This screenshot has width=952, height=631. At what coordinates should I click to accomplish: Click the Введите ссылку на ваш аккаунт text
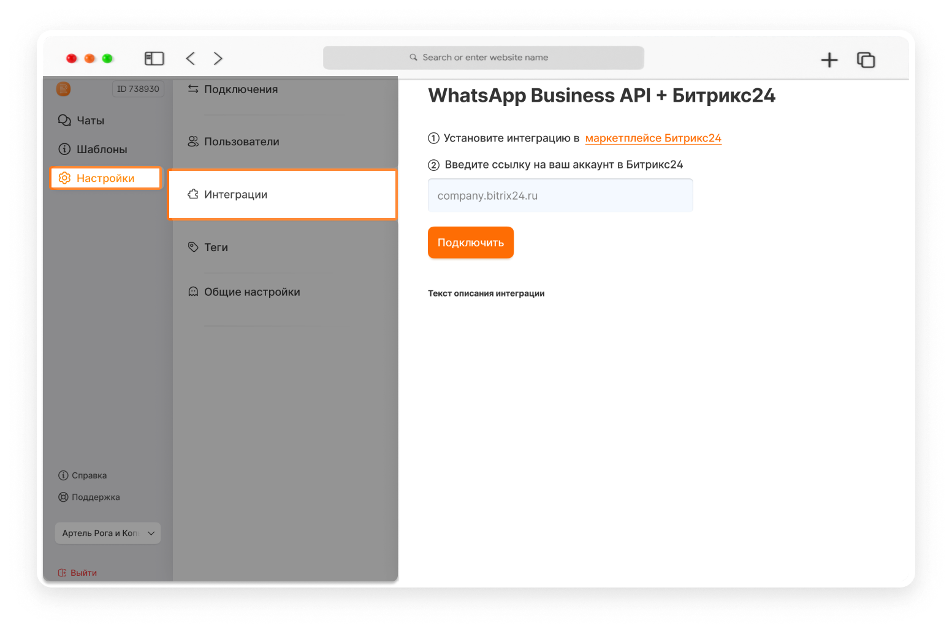564,164
